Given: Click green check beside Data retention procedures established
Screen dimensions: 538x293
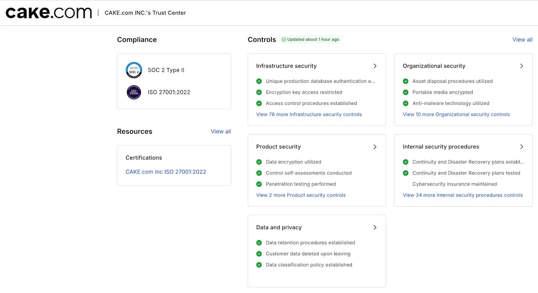Looking at the screenshot, I should (x=259, y=243).
